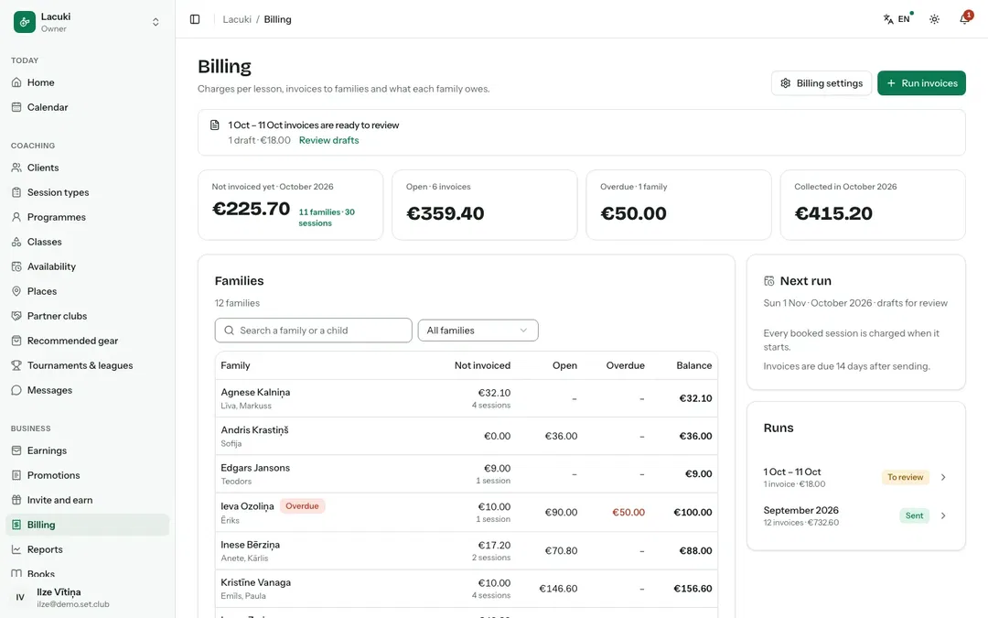The width and height of the screenshot is (988, 618).
Task: Go to Calendar in sidebar
Action: (88, 107)
